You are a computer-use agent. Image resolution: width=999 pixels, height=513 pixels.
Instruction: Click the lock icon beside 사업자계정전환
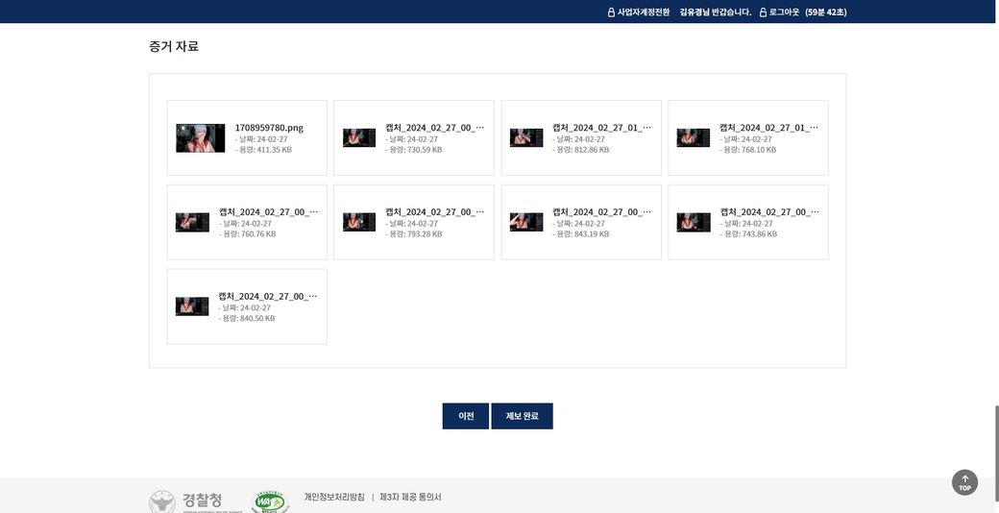pyautogui.click(x=611, y=12)
